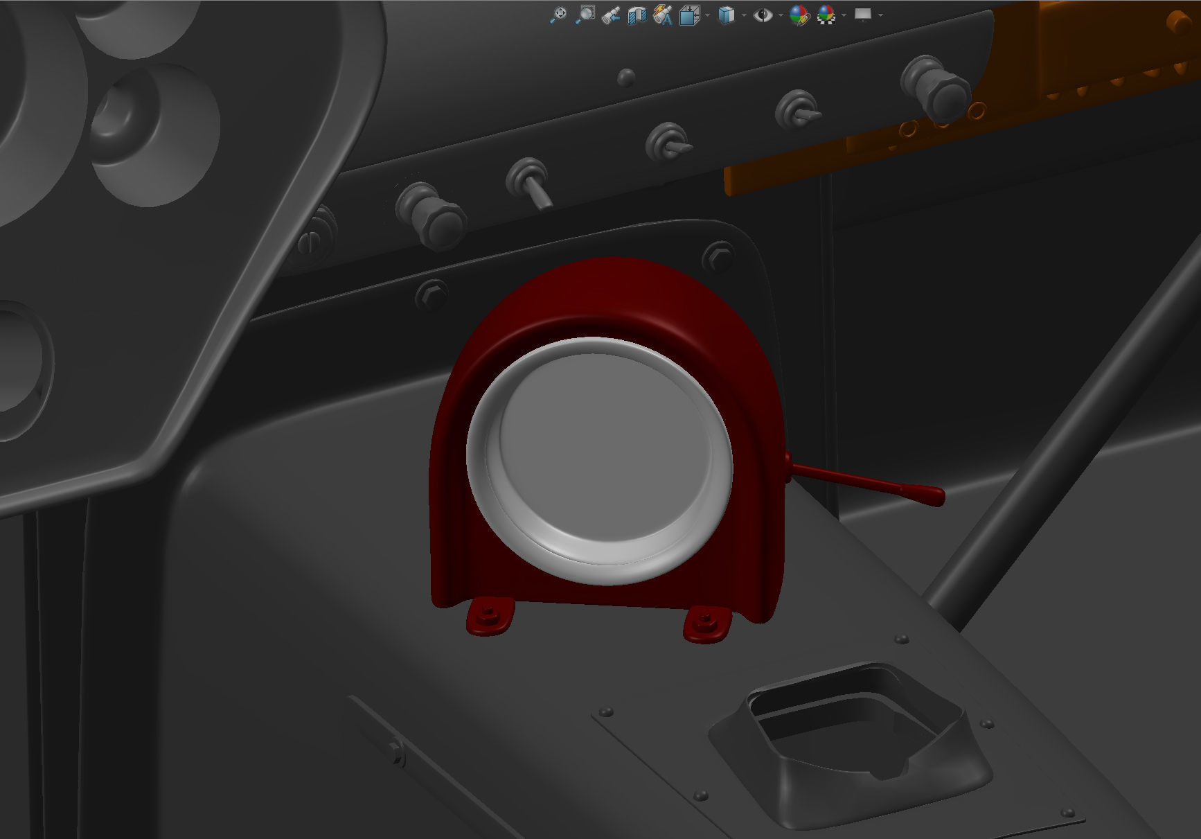Click the Apply Scene checkered ball icon
The width and height of the screenshot is (1201, 839).
pyautogui.click(x=826, y=15)
